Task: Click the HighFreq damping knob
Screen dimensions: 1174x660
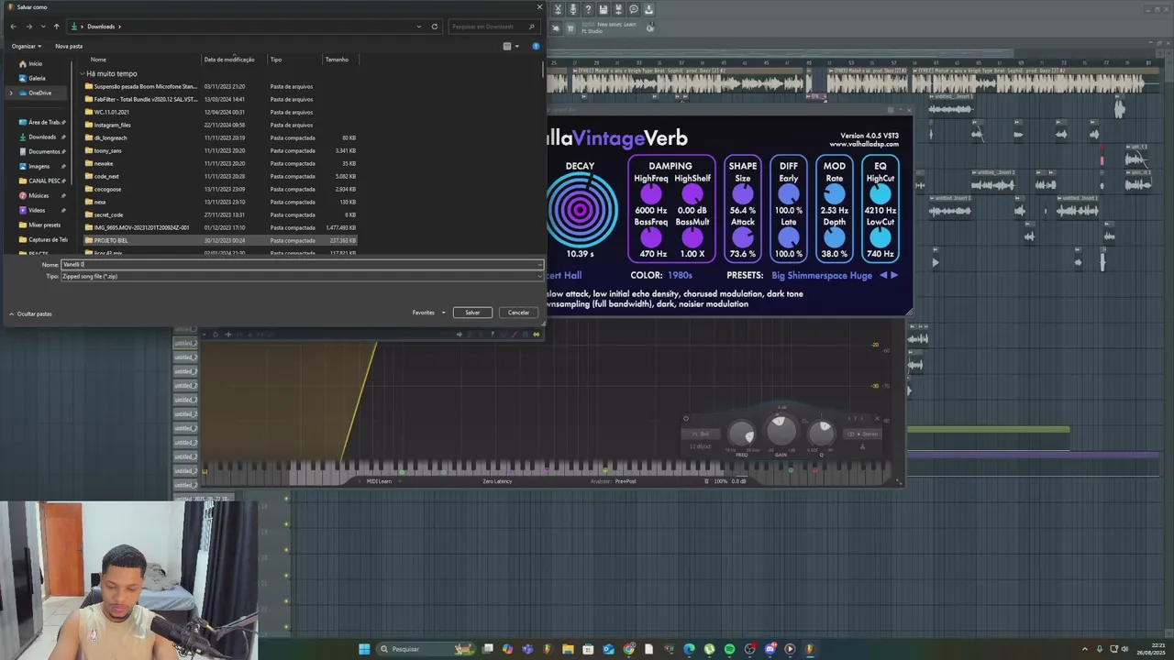Action: (x=650, y=193)
